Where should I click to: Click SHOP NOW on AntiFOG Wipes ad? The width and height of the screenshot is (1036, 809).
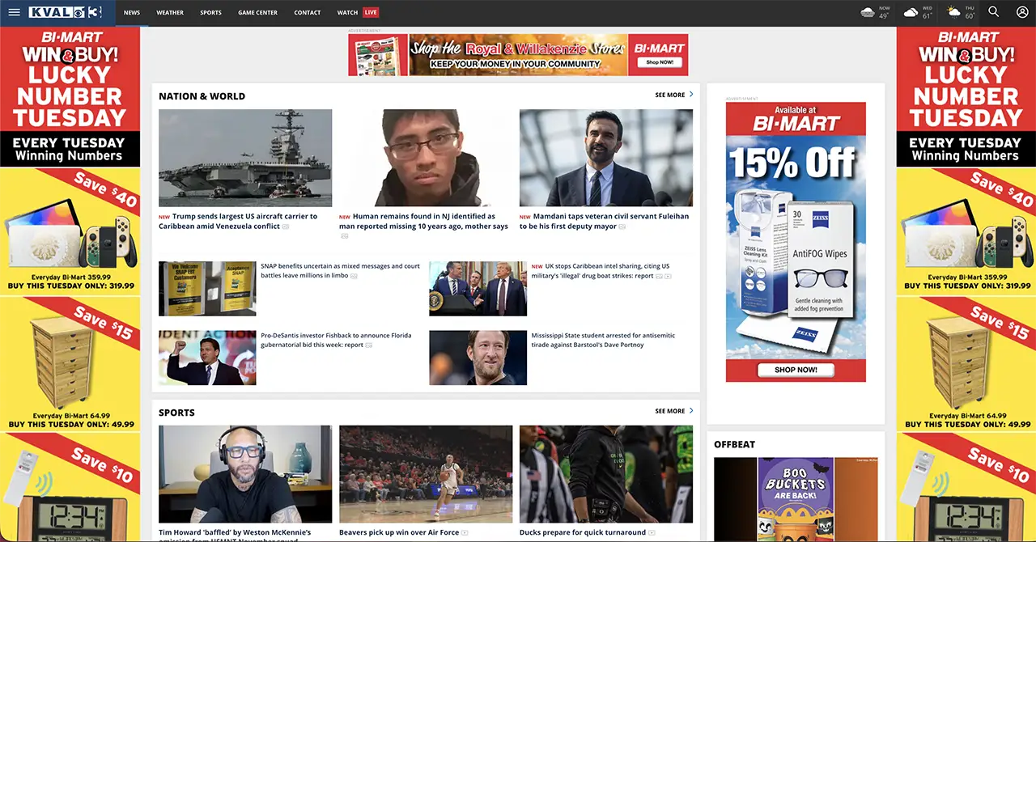[x=796, y=370]
